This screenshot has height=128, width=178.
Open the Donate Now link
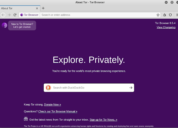[53, 105]
